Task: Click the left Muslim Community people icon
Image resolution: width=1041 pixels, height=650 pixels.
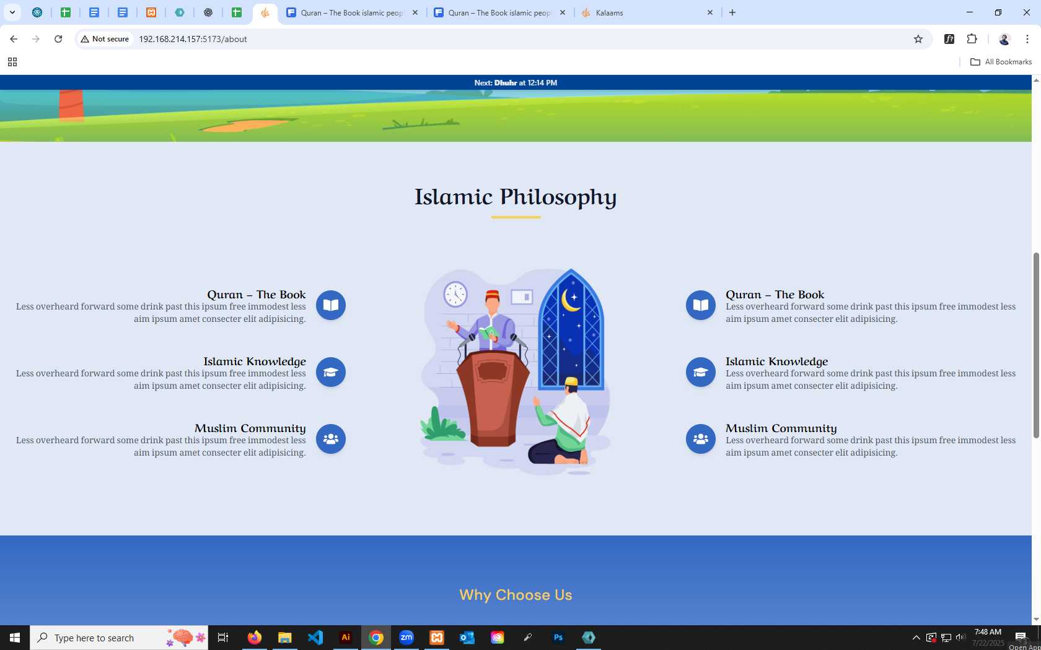Action: click(x=331, y=439)
